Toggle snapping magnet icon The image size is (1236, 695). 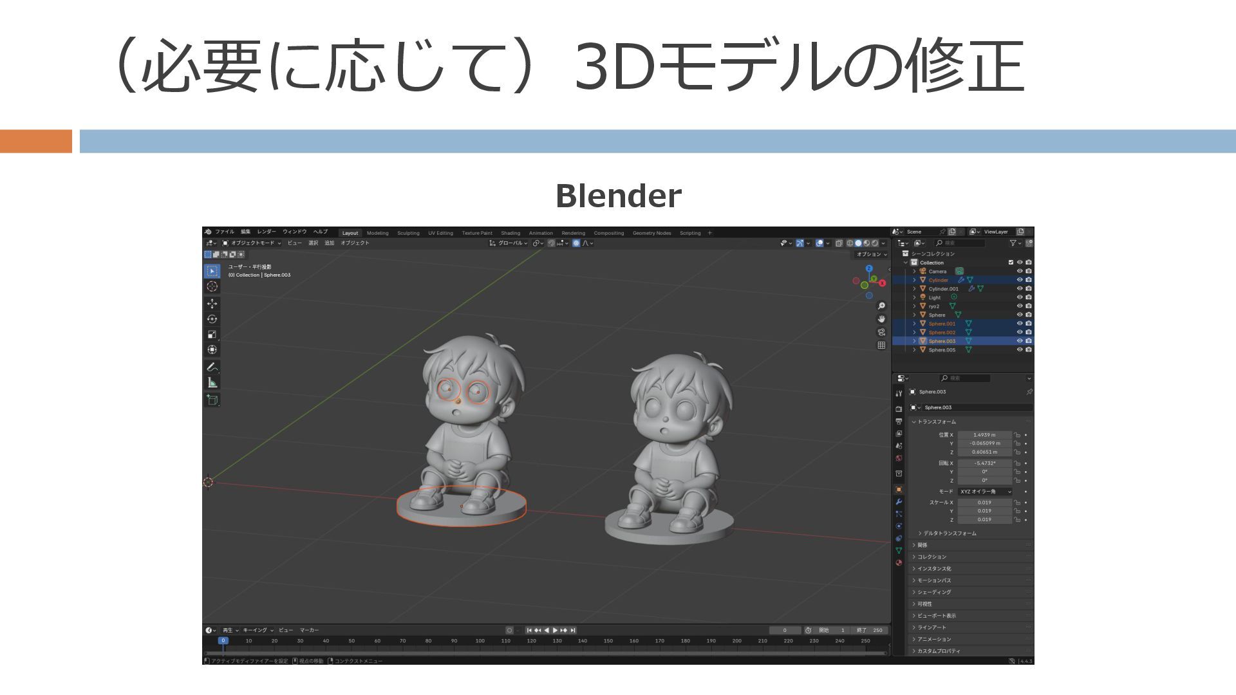tap(552, 243)
